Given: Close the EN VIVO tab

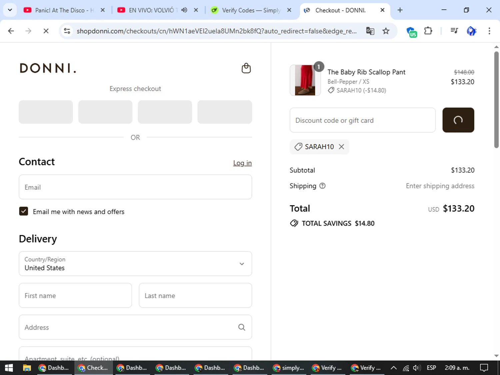Looking at the screenshot, I should 196,10.
